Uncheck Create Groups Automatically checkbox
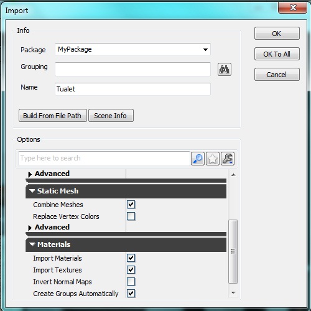The image size is (311, 311). click(x=131, y=294)
